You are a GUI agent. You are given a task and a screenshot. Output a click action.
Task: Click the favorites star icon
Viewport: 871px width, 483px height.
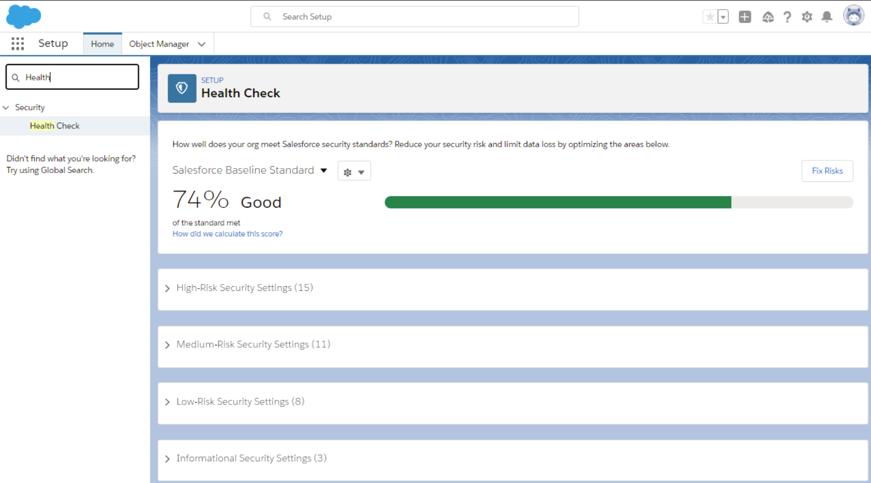pos(710,17)
